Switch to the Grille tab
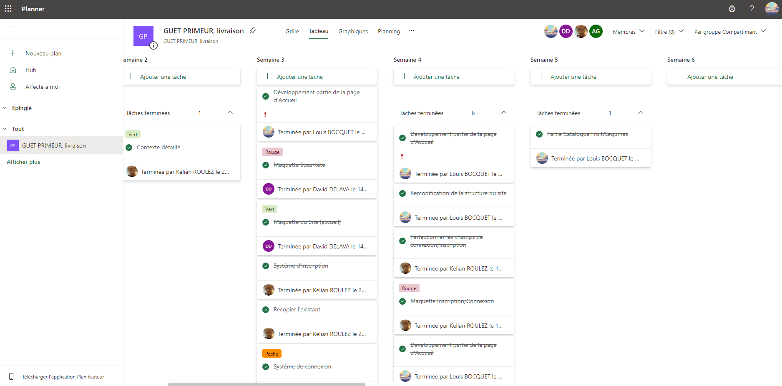The height and width of the screenshot is (386, 782). (292, 31)
